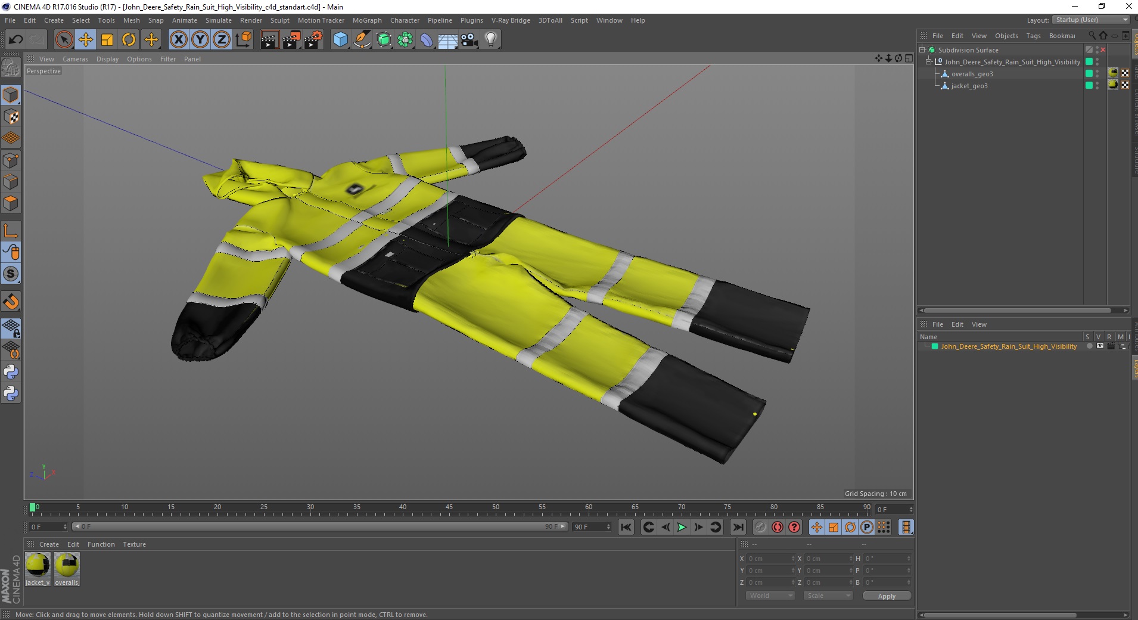Add a Light object
The height and width of the screenshot is (620, 1138).
pos(491,40)
